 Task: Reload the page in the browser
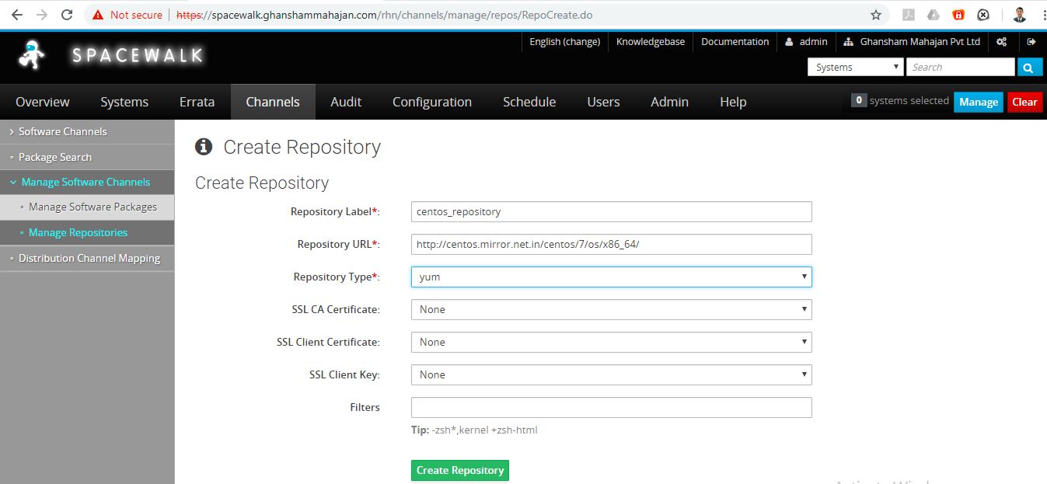coord(67,15)
